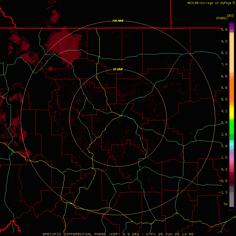
Task: Click the KDP product title at bottom
Action: [x=82, y=234]
